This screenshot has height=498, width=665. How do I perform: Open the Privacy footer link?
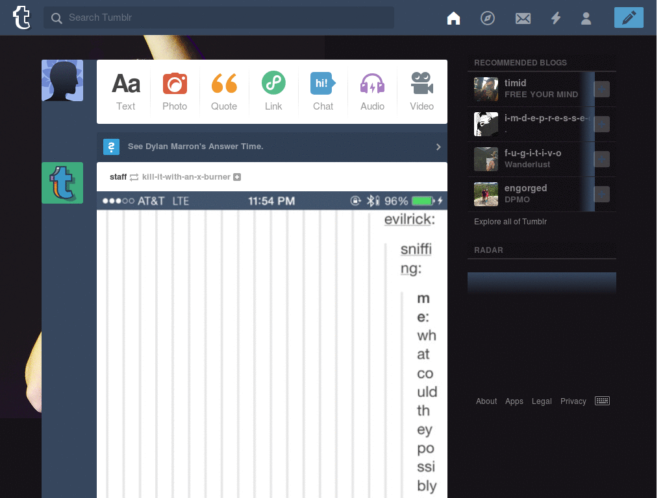[573, 401]
